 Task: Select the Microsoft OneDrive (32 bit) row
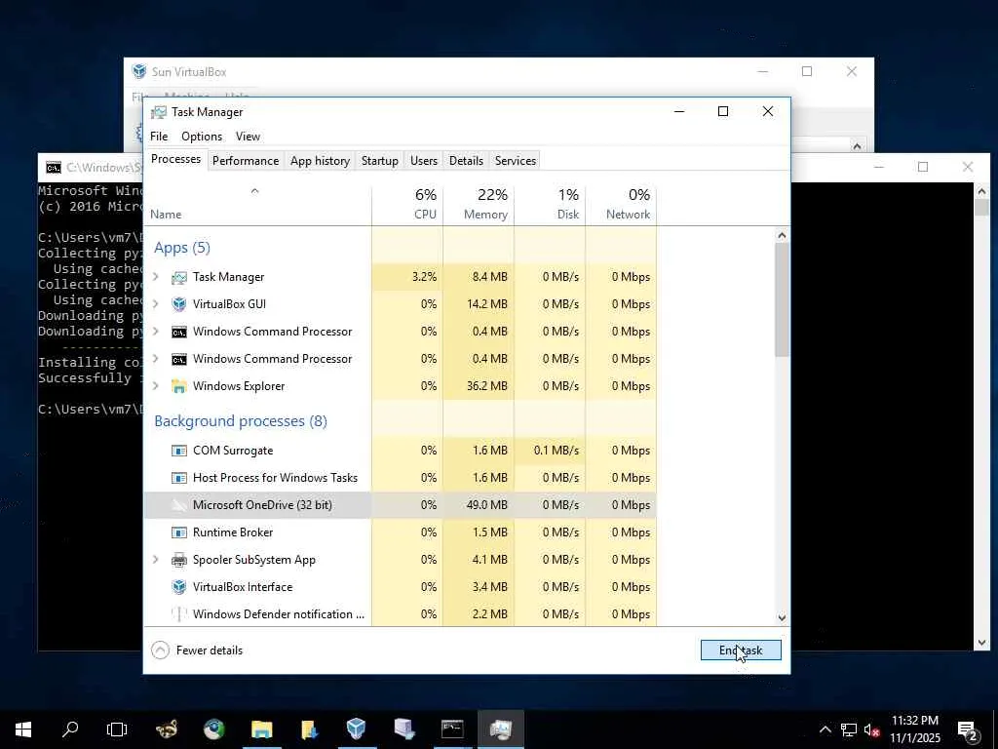click(x=400, y=505)
